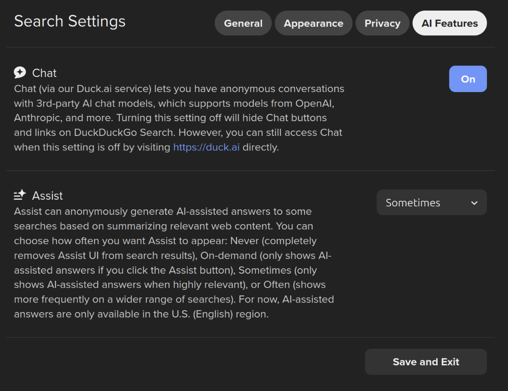508x391 pixels.
Task: Turn off the Chat On toggle
Action: [x=468, y=79]
